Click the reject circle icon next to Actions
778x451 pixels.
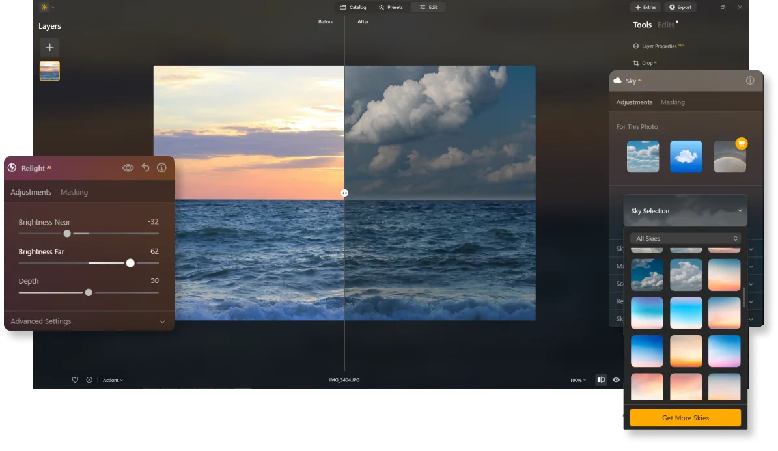pyautogui.click(x=89, y=380)
